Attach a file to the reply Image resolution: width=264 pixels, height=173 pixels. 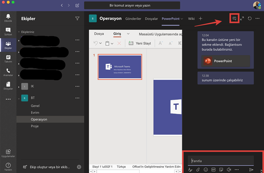(x=198, y=170)
